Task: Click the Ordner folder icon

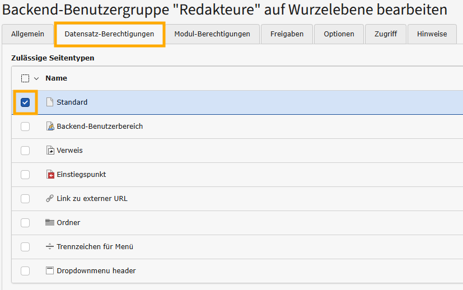Action: click(50, 222)
